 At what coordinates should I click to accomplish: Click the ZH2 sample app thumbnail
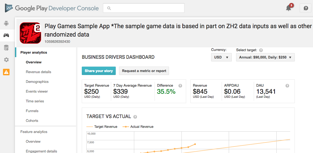point(30,33)
